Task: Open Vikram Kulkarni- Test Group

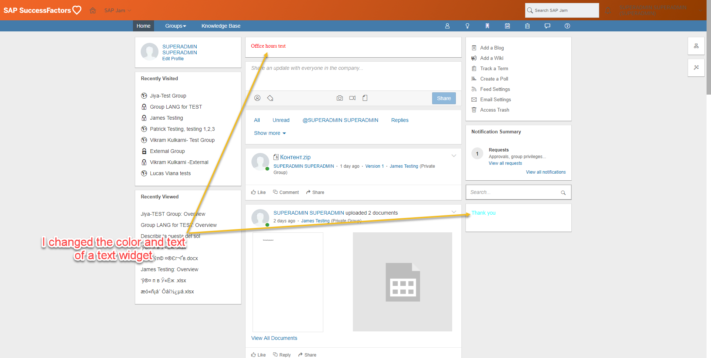Action: tap(182, 140)
